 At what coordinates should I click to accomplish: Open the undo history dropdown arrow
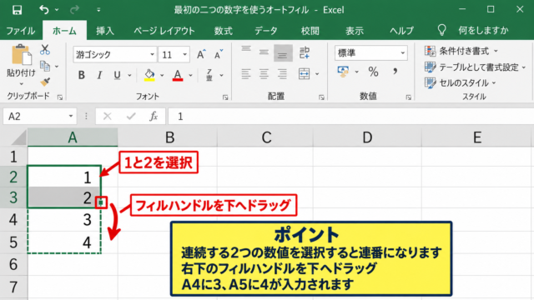coord(57,10)
